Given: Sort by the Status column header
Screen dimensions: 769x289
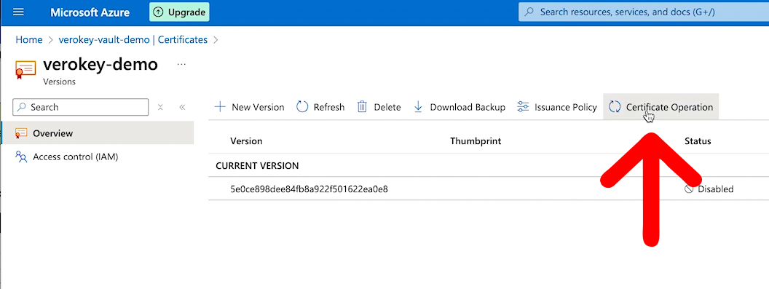Looking at the screenshot, I should coord(698,141).
